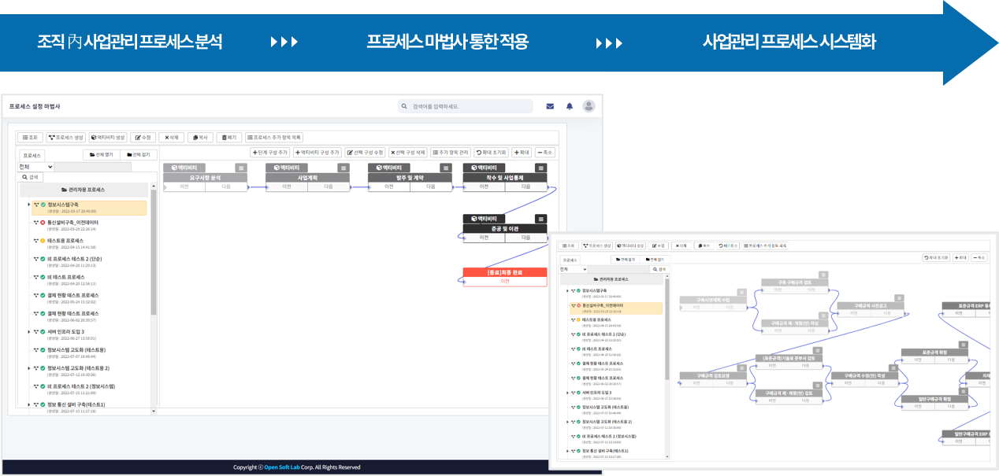This screenshot has width=999, height=476.
Task: Open the notification bell in the header
Action: pyautogui.click(x=569, y=106)
